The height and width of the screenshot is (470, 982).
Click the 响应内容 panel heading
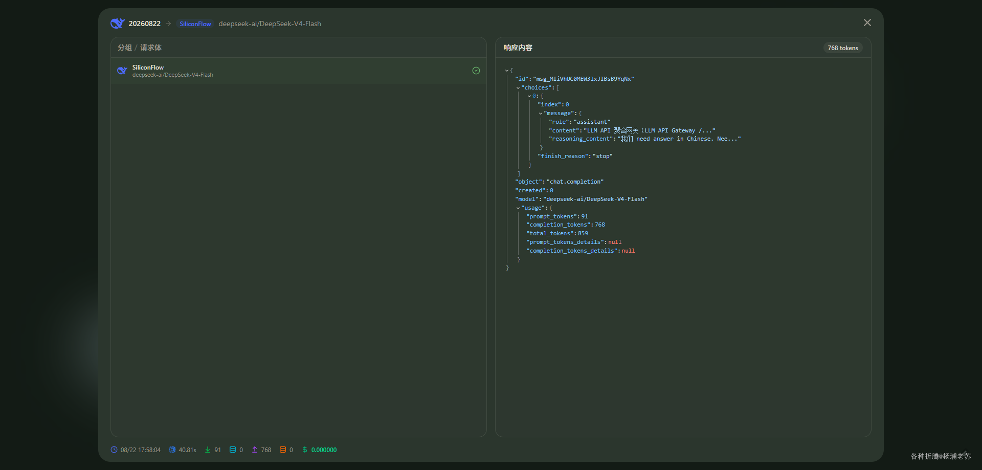click(518, 48)
